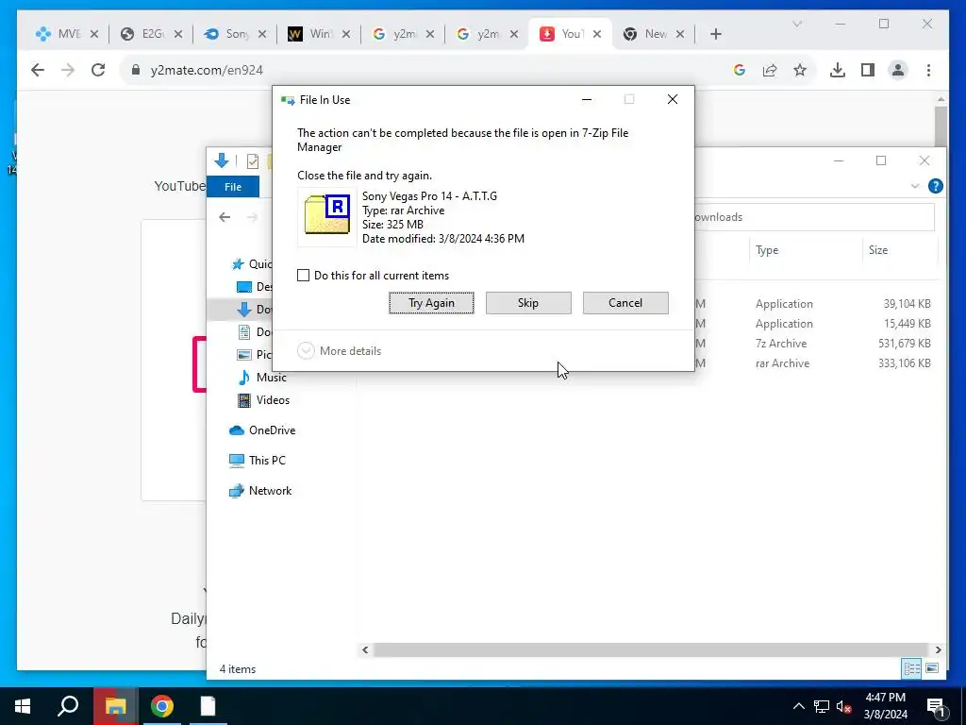The width and height of the screenshot is (966, 725).
Task: Click File Explorer taskbar icon
Action: (115, 706)
